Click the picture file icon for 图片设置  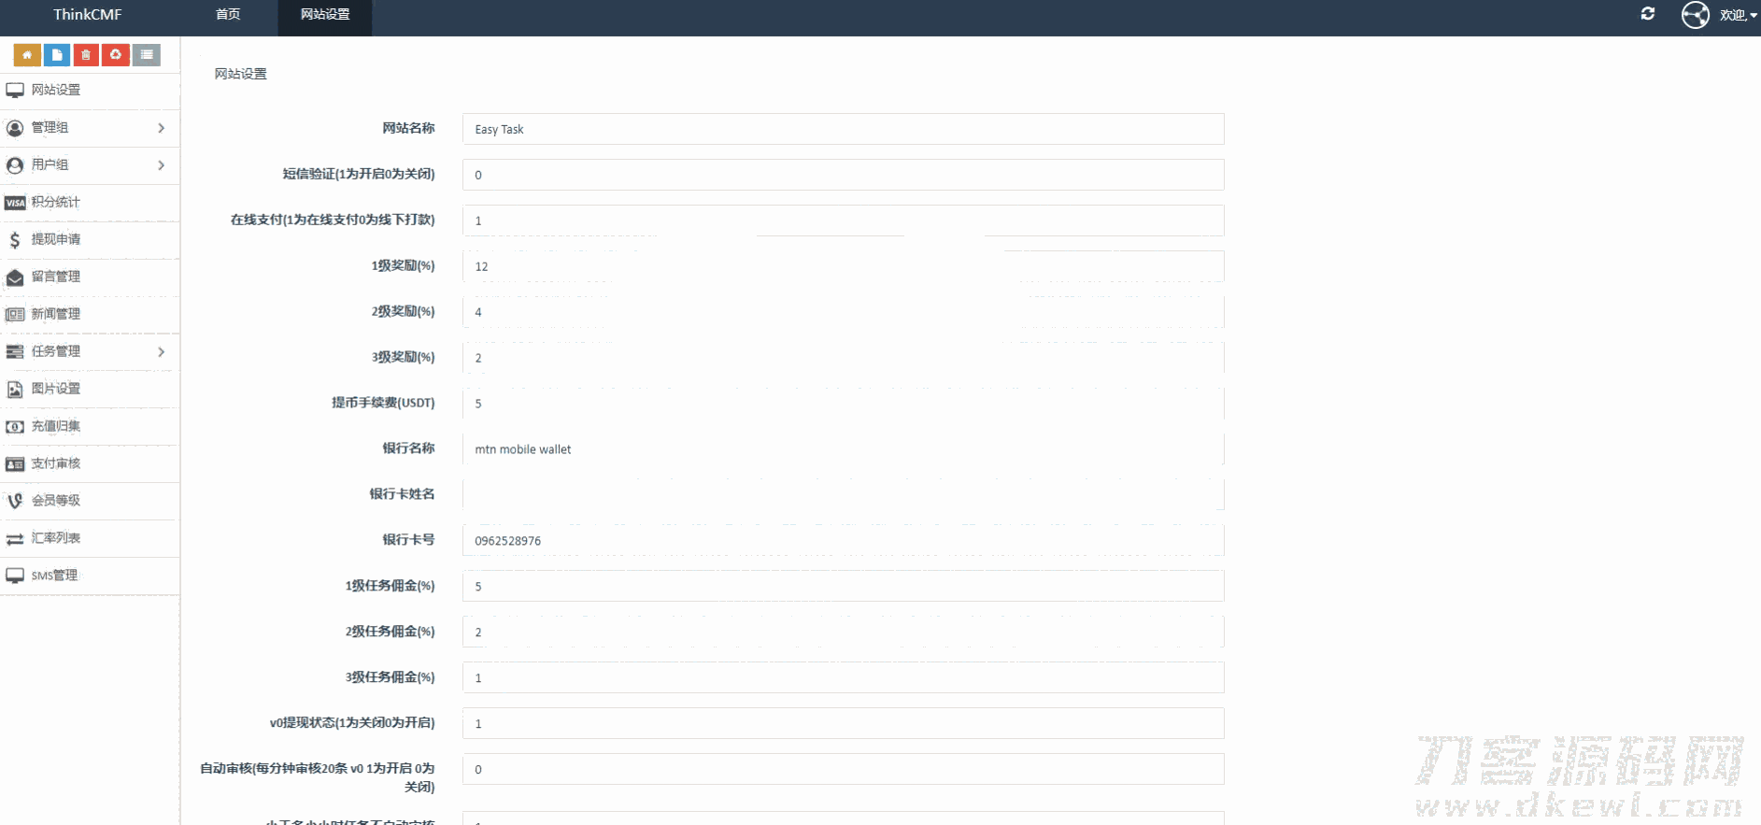click(15, 390)
